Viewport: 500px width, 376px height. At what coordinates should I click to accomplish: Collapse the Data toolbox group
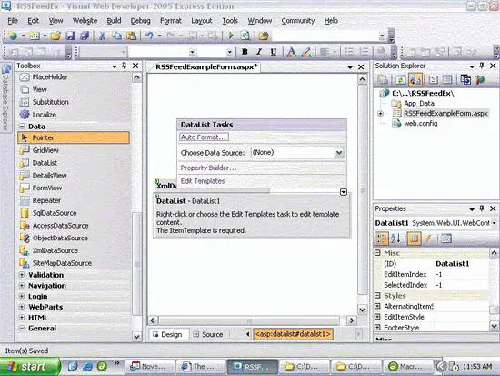click(x=22, y=127)
